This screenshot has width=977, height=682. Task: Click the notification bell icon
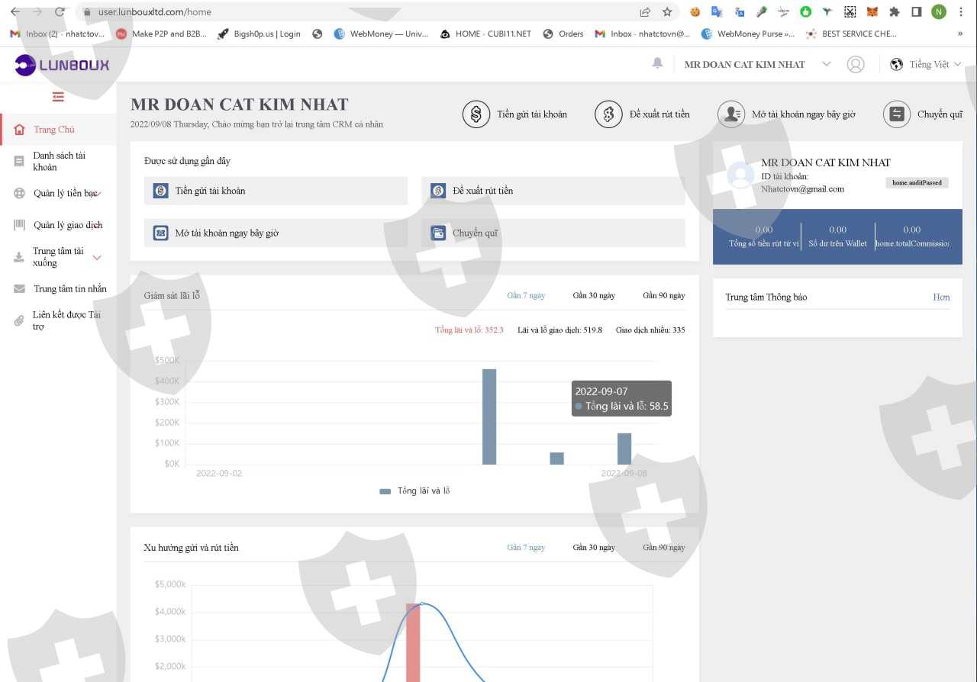pyautogui.click(x=657, y=63)
